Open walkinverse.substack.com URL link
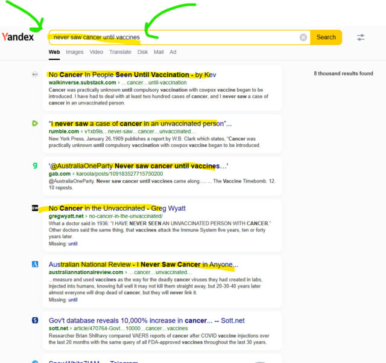The image size is (386, 363). pyautogui.click(x=82, y=82)
